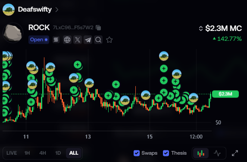
Task: Open the token's Telegram link
Action: point(88,40)
